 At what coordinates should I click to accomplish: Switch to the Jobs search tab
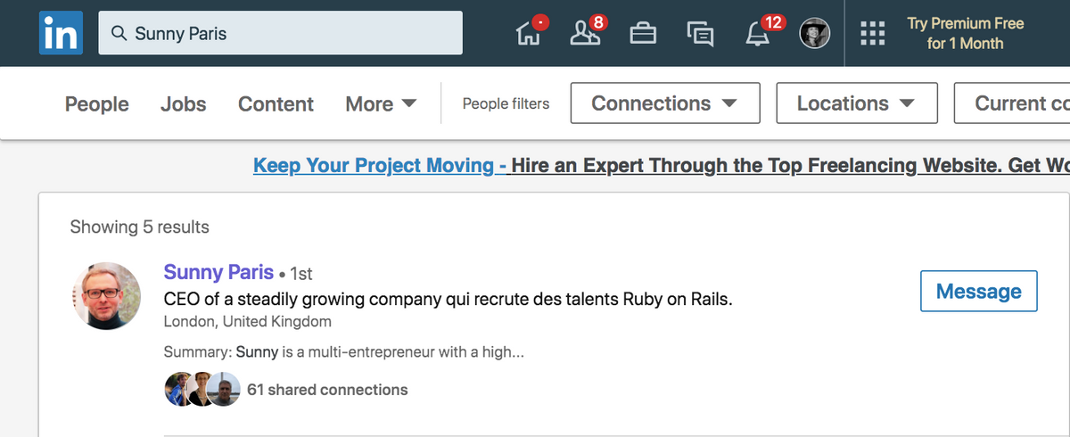pyautogui.click(x=183, y=104)
